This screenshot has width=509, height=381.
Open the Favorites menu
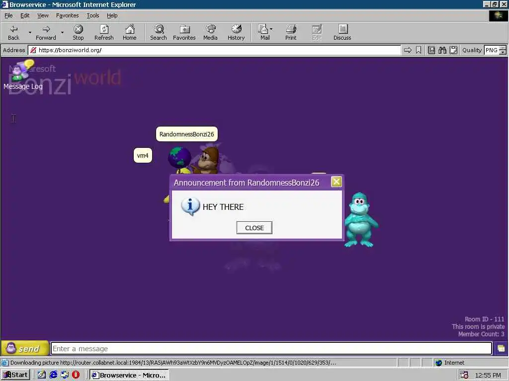pyautogui.click(x=67, y=15)
